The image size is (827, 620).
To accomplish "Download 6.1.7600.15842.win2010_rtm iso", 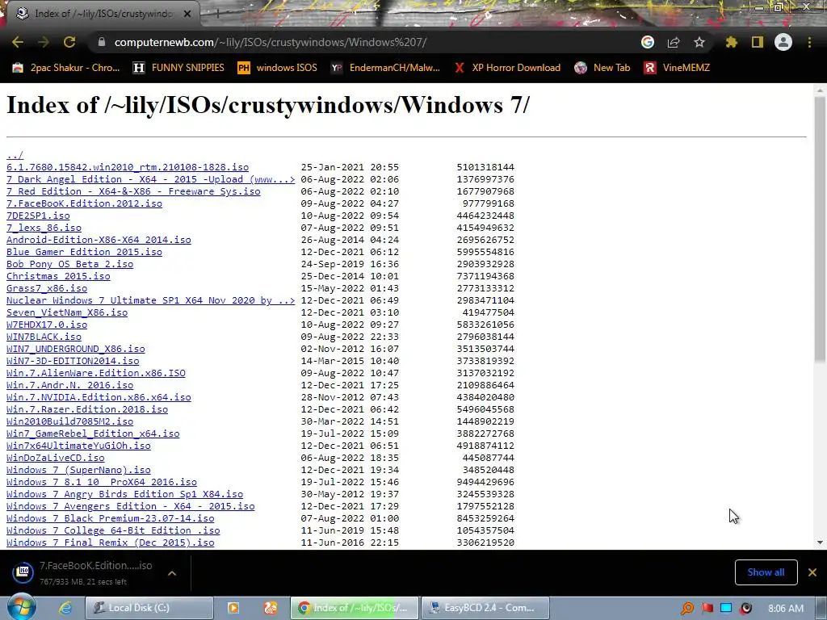I will click(x=128, y=167).
